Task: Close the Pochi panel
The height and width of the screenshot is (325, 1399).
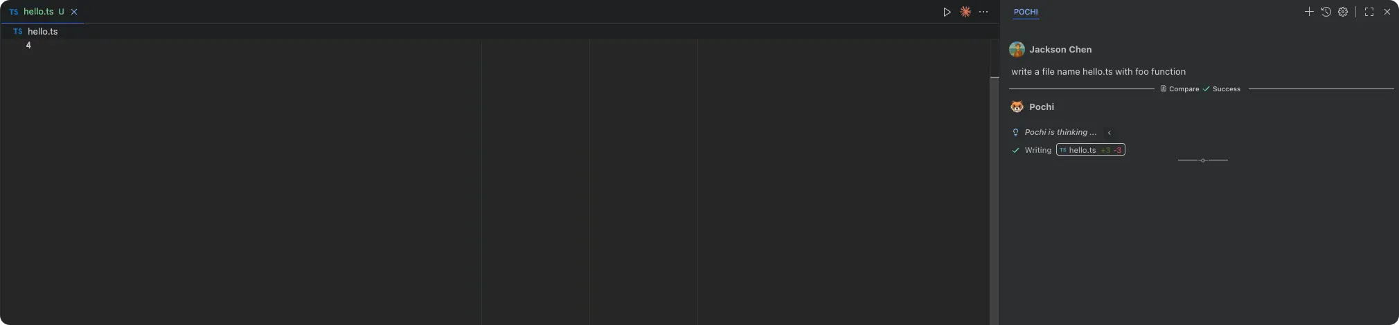Action: (1387, 12)
